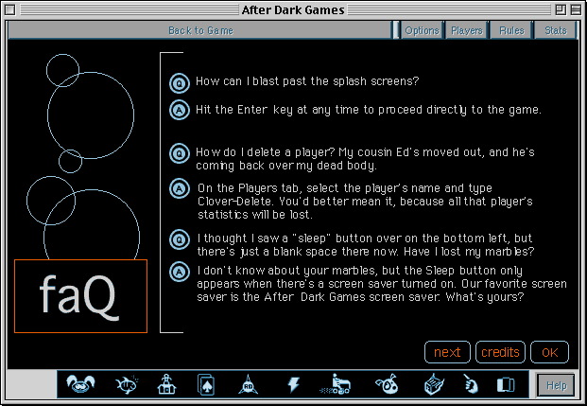The height and width of the screenshot is (406, 587).
Task: Click answer mentioning Clover-Delete
Action: tap(365, 202)
